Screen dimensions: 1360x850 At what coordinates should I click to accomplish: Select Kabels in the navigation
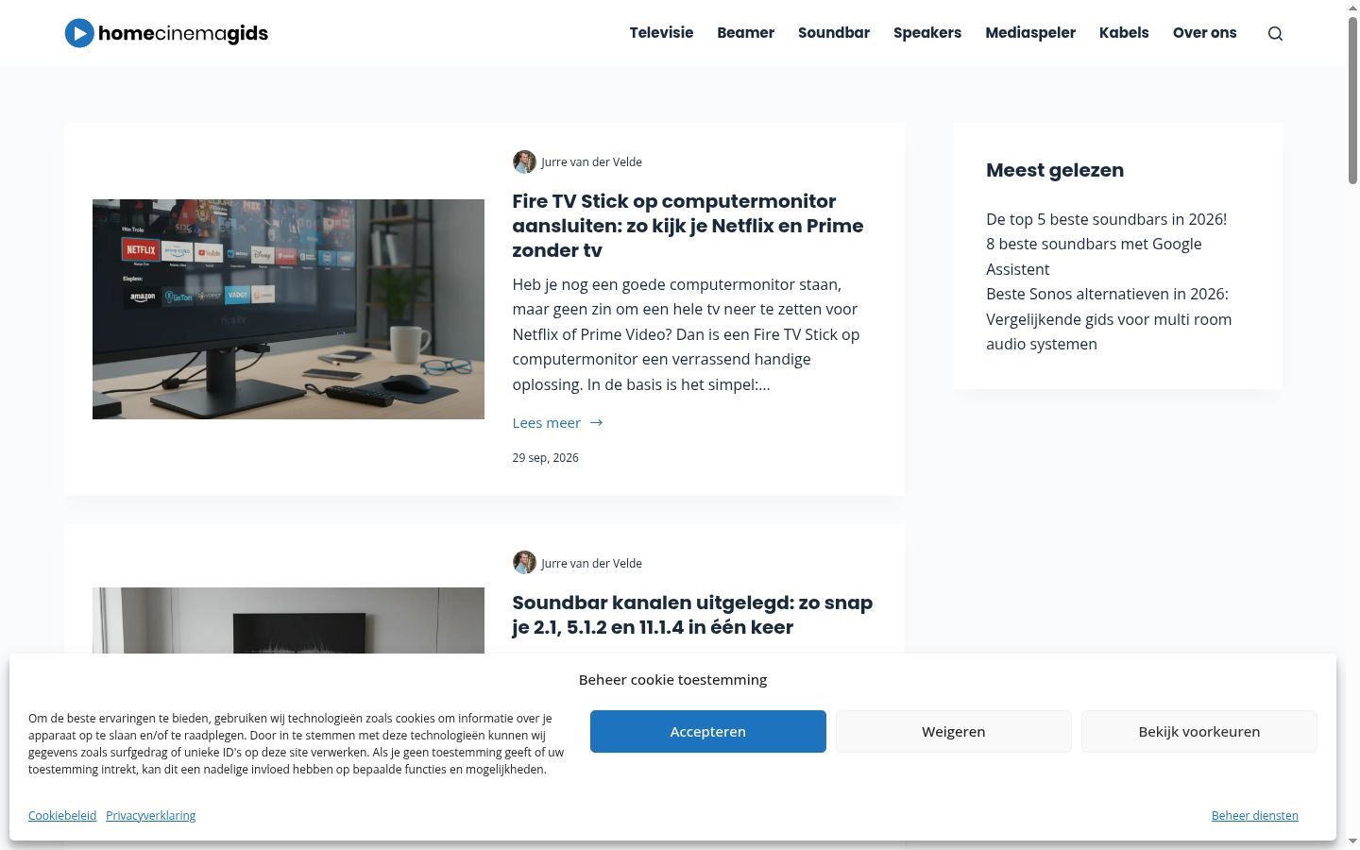pyautogui.click(x=1124, y=33)
